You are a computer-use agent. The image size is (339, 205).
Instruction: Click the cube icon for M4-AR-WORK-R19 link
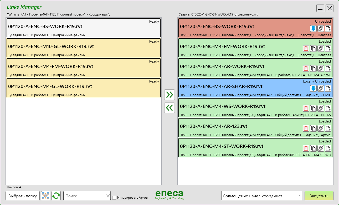point(321,69)
